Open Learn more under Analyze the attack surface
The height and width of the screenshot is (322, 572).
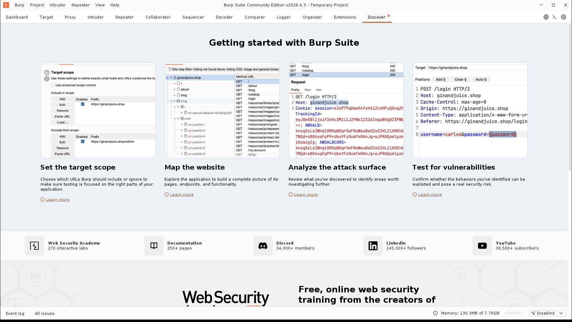306,195
